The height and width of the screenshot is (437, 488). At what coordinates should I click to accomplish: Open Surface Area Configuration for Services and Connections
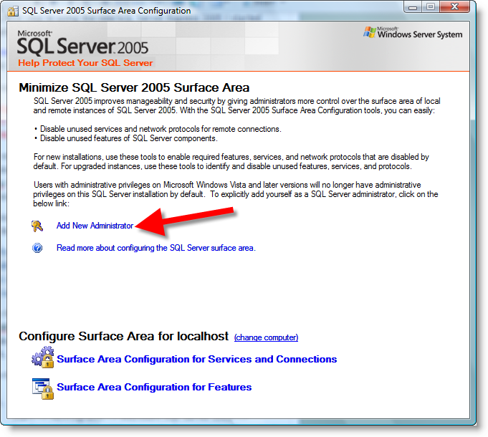pyautogui.click(x=196, y=359)
